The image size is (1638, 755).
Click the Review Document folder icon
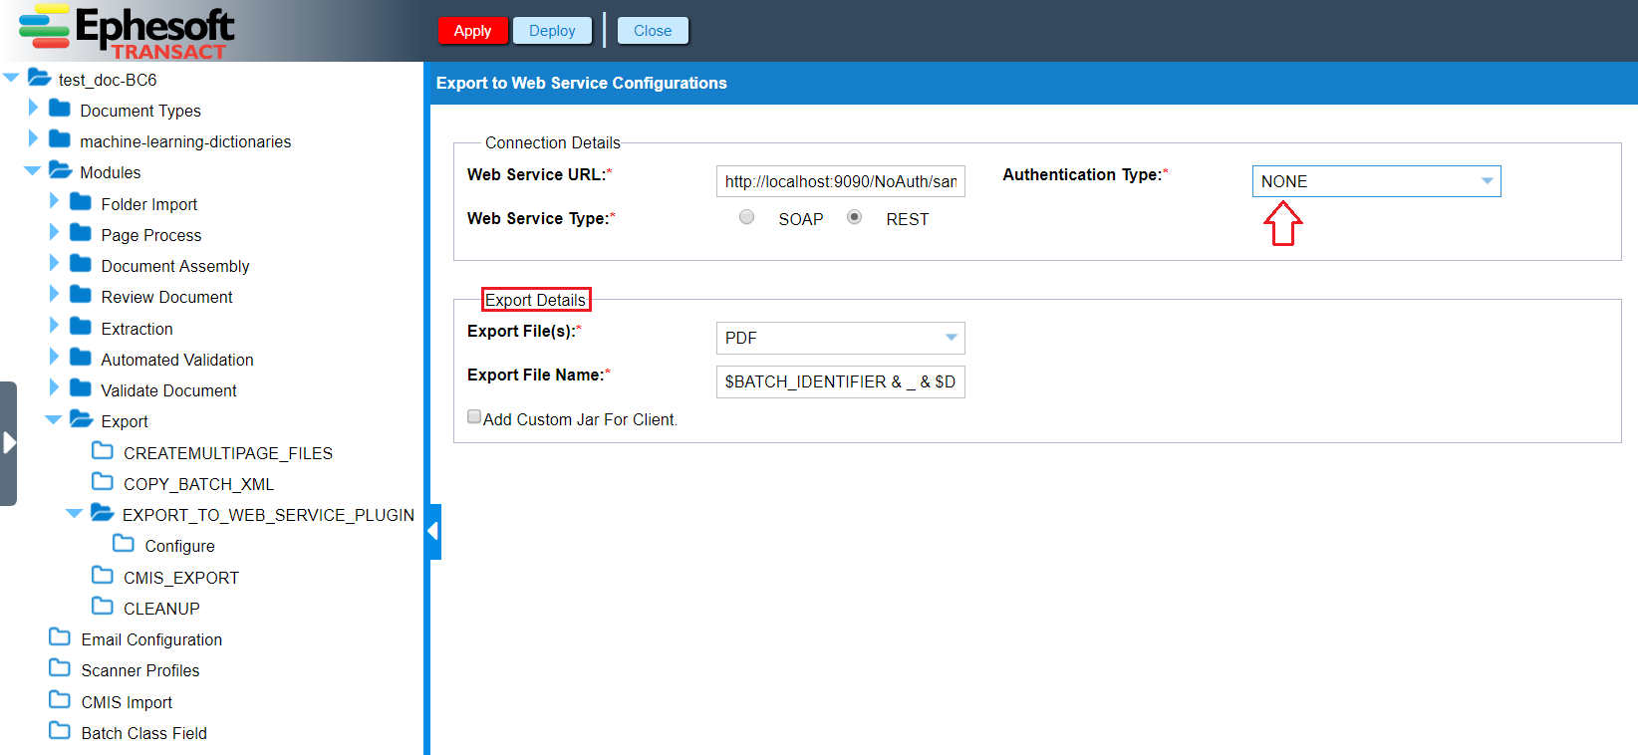pyautogui.click(x=81, y=295)
